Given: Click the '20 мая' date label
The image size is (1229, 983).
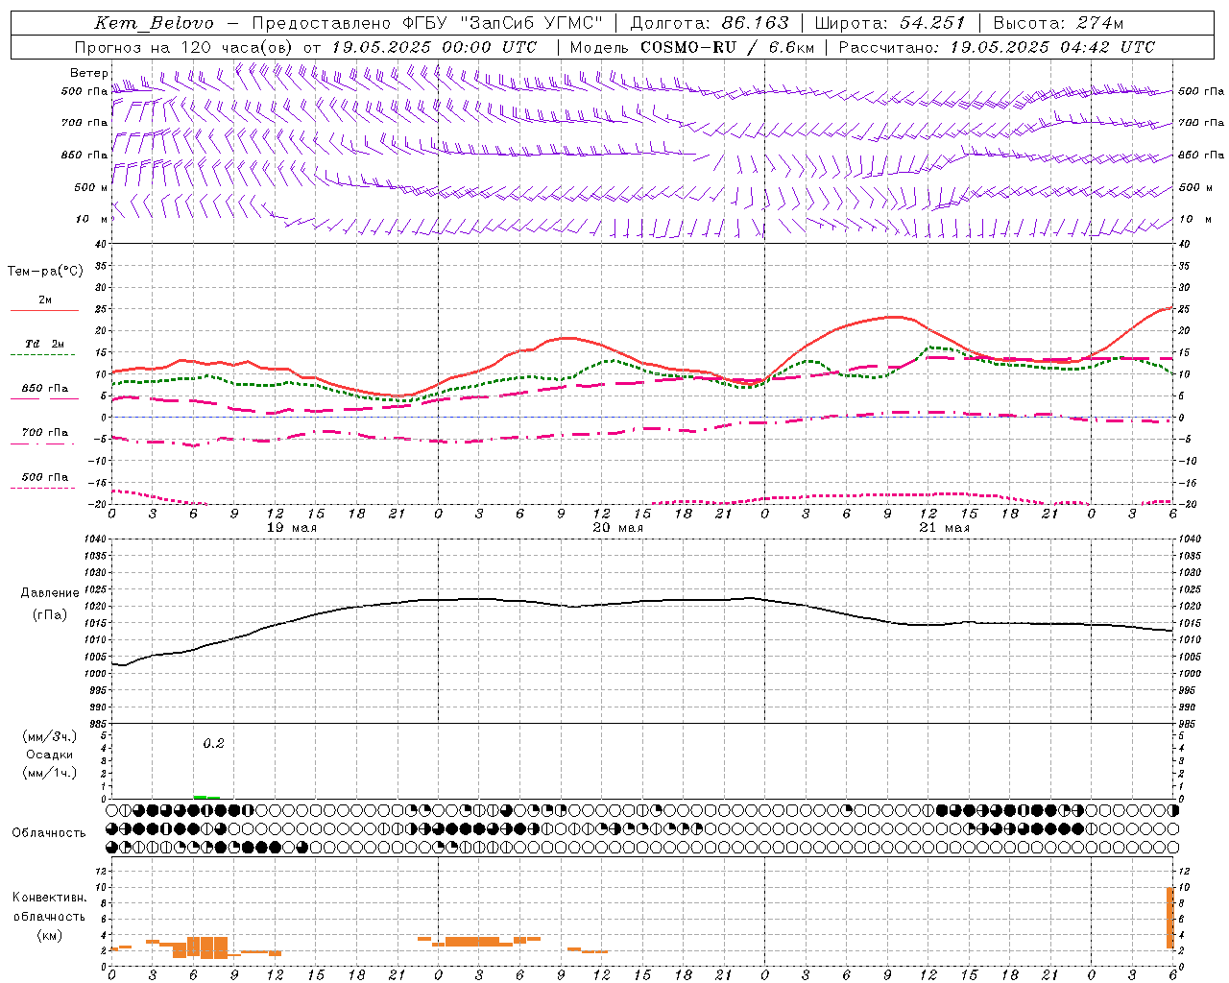Looking at the screenshot, I should pos(618,528).
